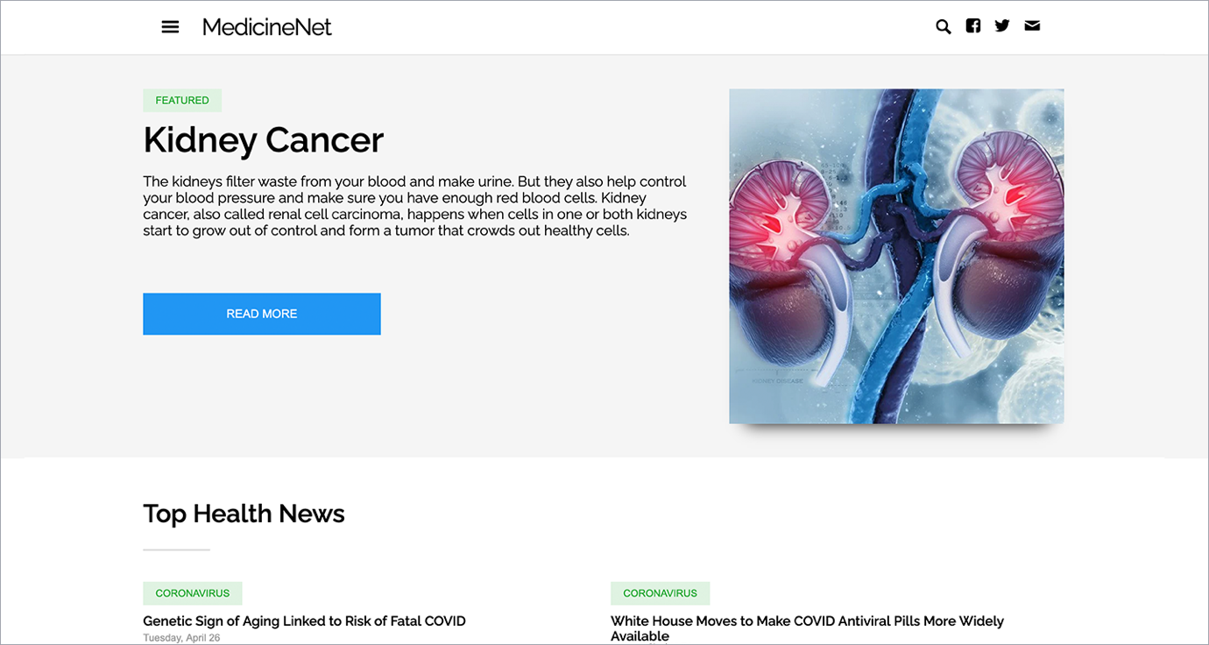Open Genetic Sign of Aging COVID article

304,621
